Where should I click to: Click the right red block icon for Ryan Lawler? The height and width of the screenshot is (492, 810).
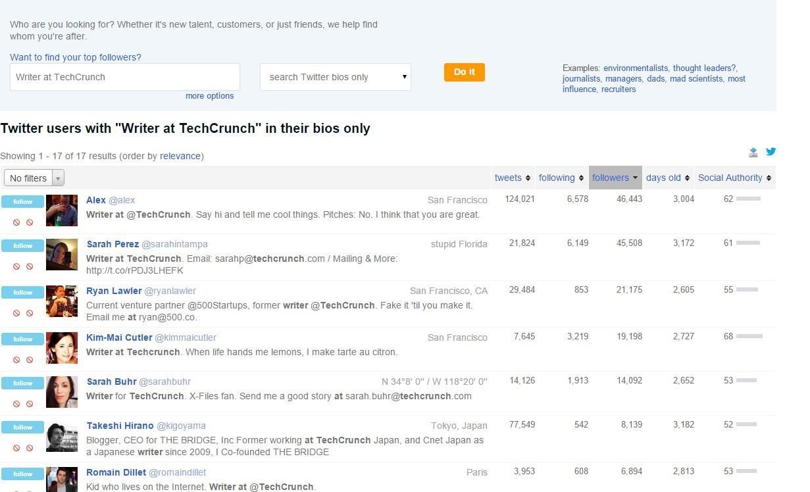coord(30,313)
